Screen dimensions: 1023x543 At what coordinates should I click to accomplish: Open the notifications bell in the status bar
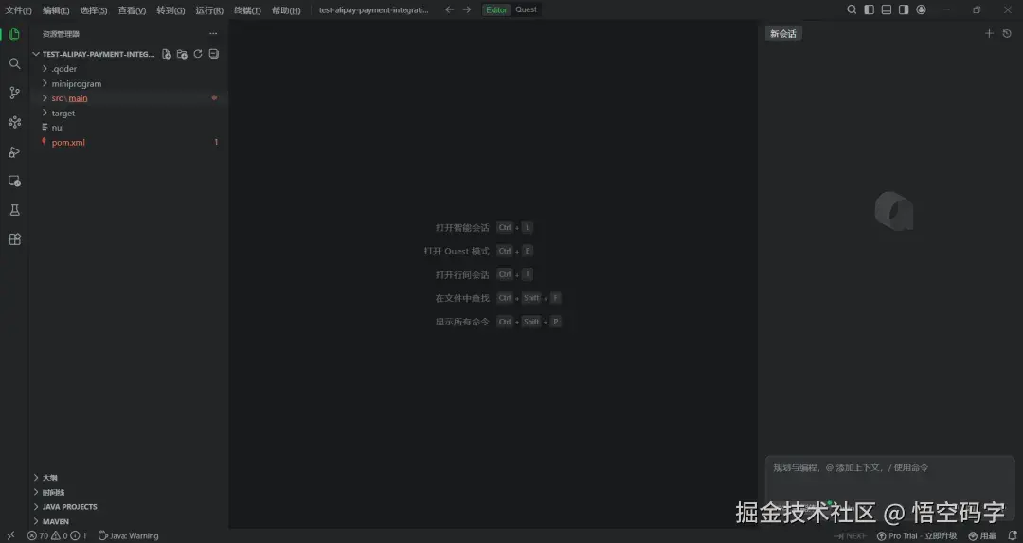1013,535
